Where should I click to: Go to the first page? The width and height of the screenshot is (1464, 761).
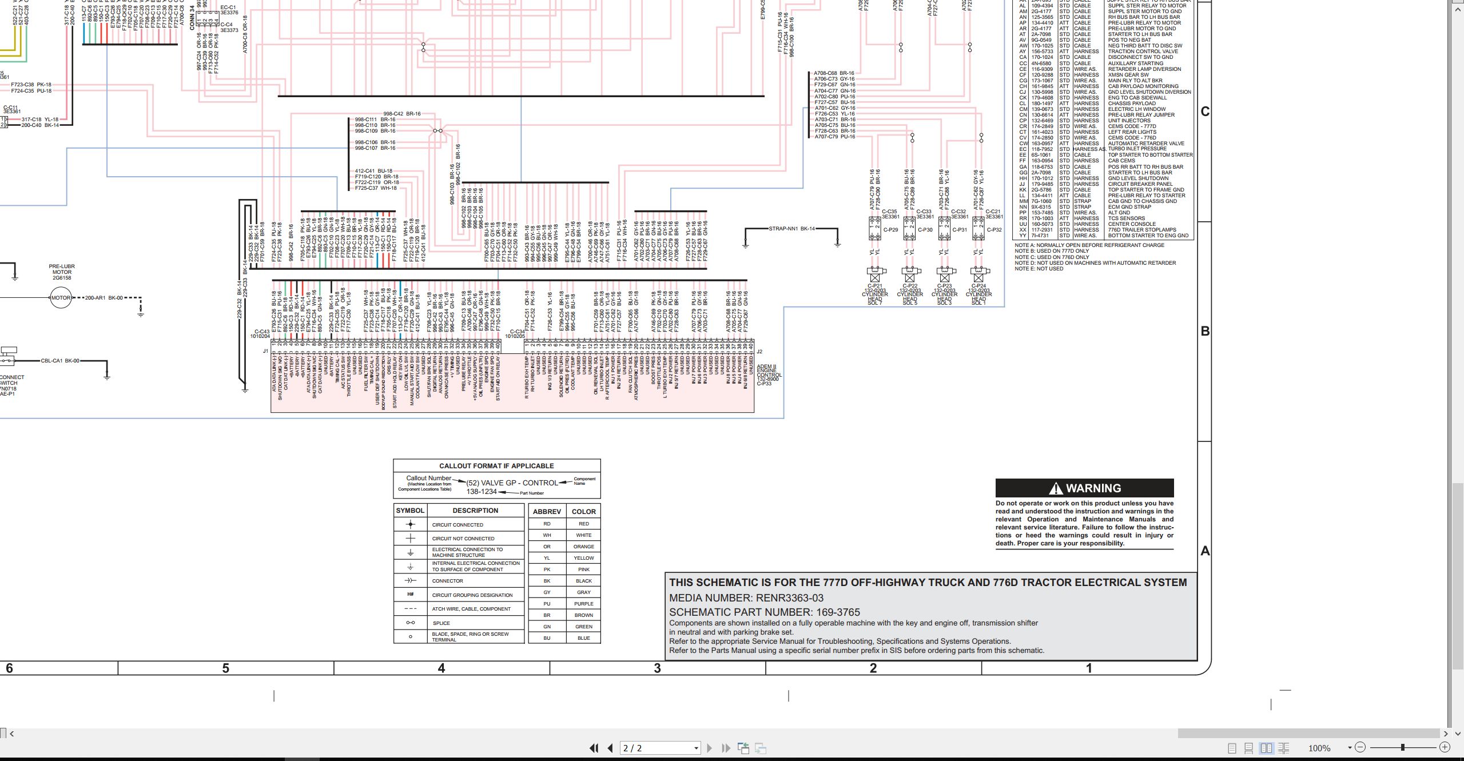click(594, 748)
